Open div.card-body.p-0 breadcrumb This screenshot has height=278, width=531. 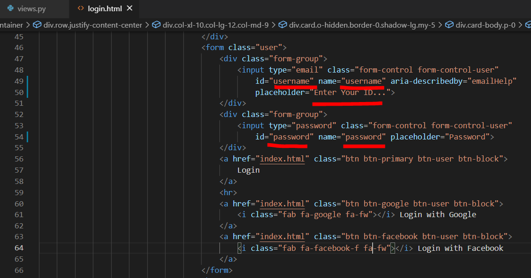(x=485, y=25)
